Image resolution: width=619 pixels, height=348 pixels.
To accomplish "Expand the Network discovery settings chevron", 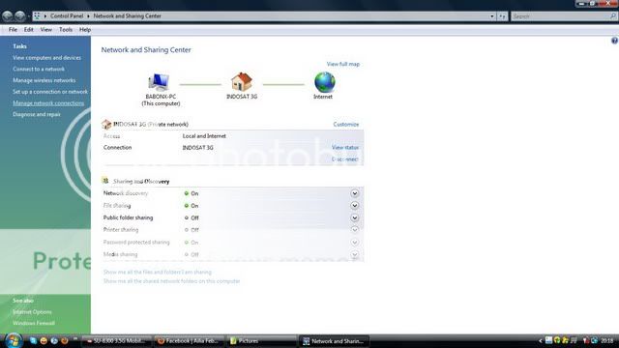I will [355, 193].
